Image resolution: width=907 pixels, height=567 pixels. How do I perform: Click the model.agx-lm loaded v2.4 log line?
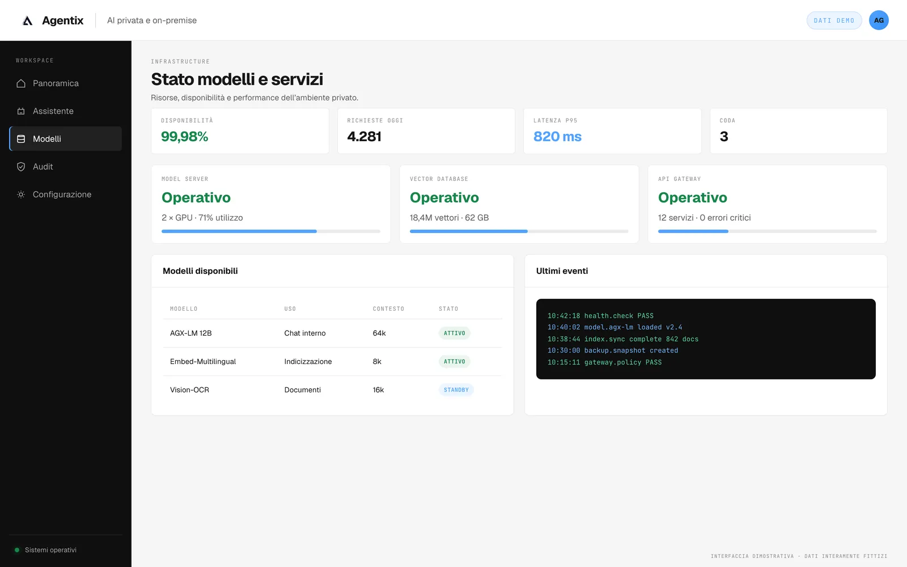614,327
